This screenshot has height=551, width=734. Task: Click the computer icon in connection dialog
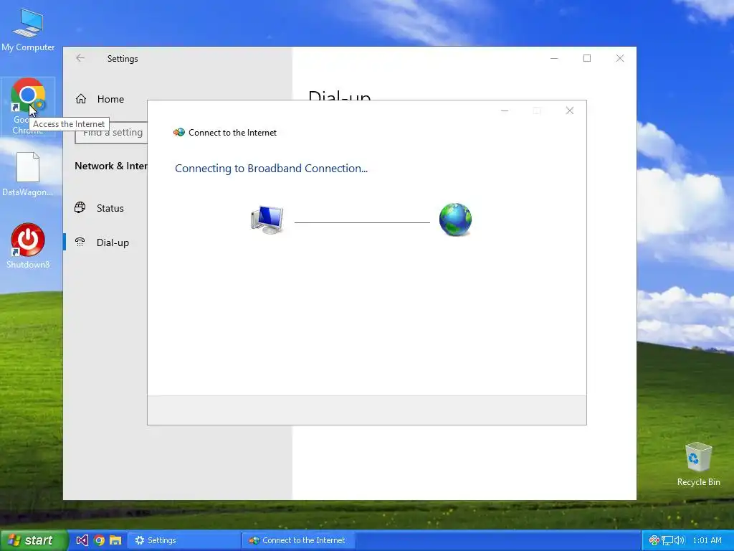click(x=267, y=220)
